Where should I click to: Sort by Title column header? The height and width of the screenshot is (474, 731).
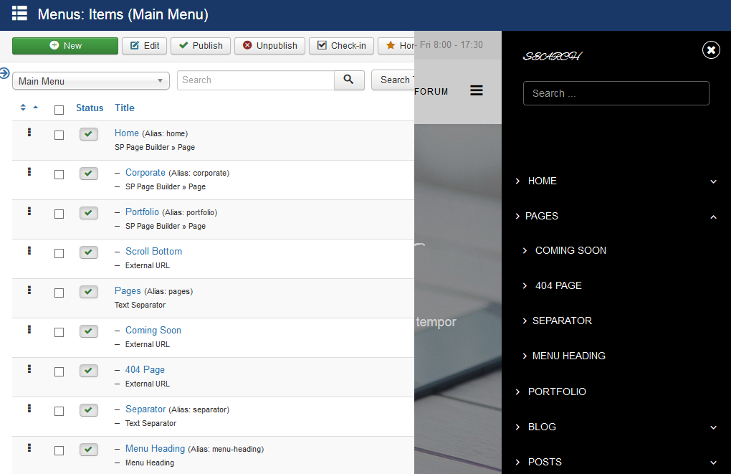125,108
